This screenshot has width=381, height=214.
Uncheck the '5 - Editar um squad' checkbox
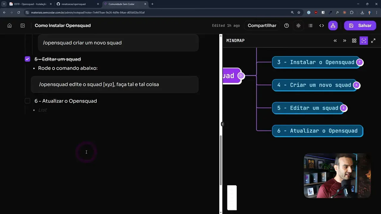click(x=27, y=59)
